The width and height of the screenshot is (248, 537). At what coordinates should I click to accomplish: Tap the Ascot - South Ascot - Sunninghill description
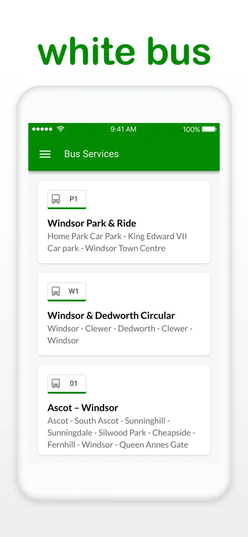pos(121,433)
